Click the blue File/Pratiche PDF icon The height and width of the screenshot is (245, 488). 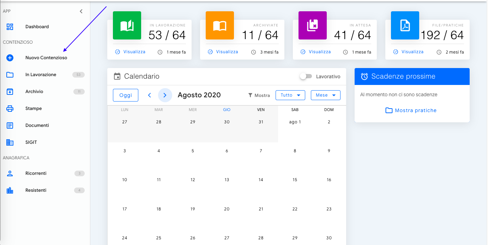point(405,25)
